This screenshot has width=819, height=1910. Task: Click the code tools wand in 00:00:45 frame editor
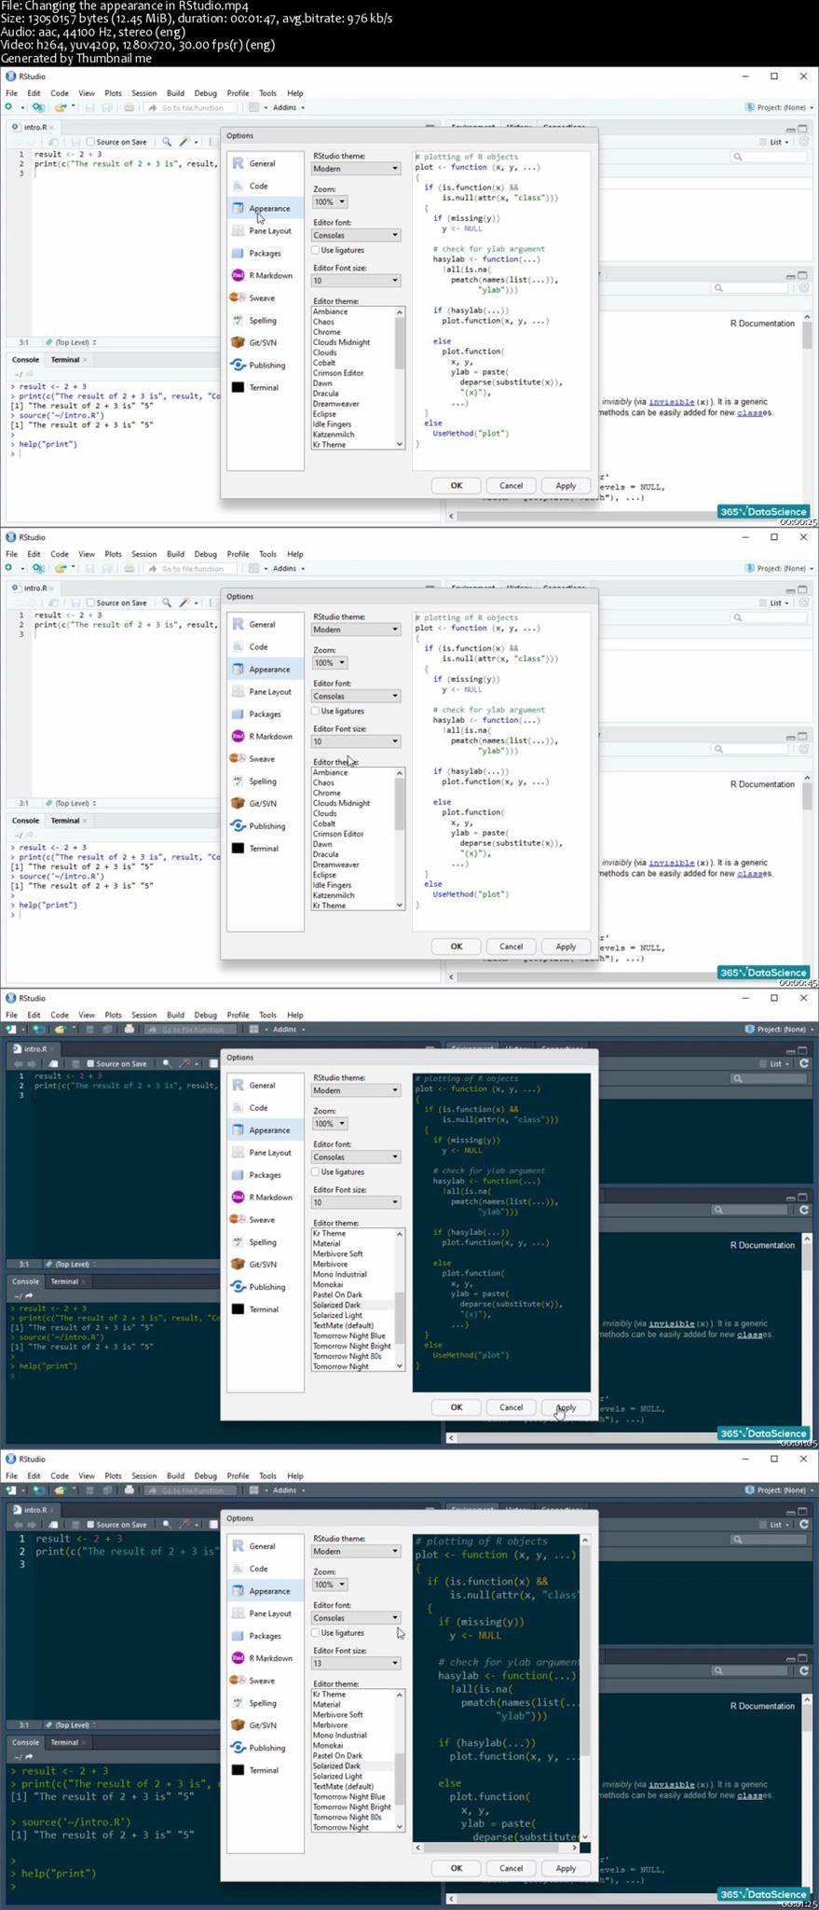pos(184,602)
